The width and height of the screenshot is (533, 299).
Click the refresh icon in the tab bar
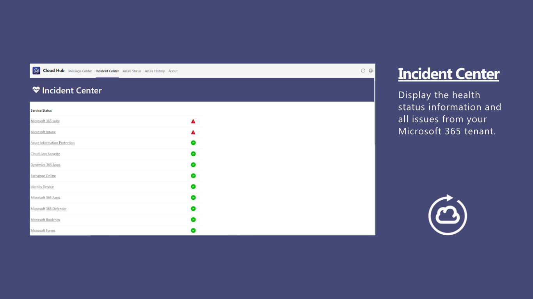(363, 71)
